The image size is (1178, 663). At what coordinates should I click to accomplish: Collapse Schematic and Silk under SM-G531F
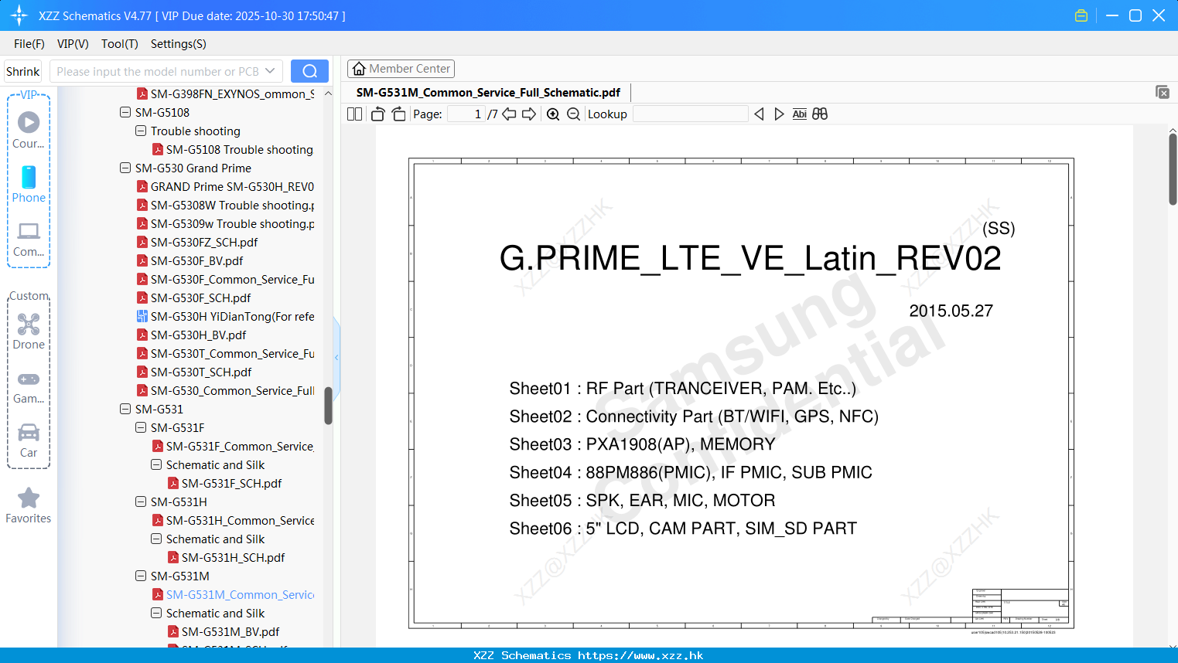coord(156,464)
